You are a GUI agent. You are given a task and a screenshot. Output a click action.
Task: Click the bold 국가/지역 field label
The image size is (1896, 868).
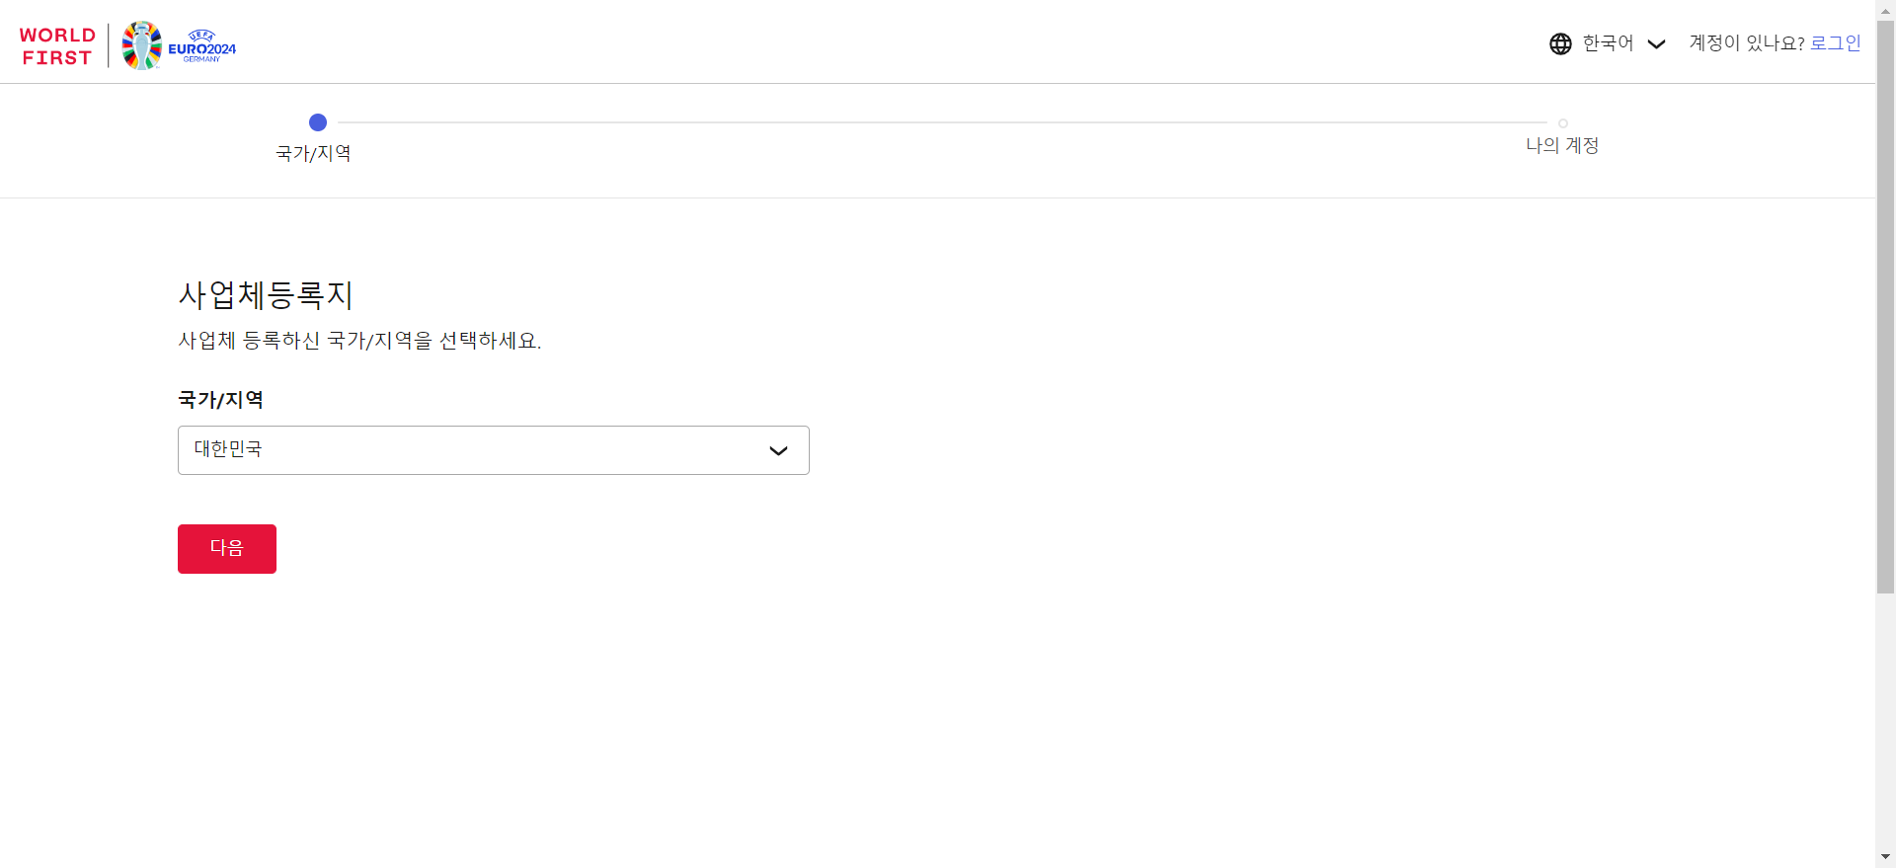(x=220, y=400)
